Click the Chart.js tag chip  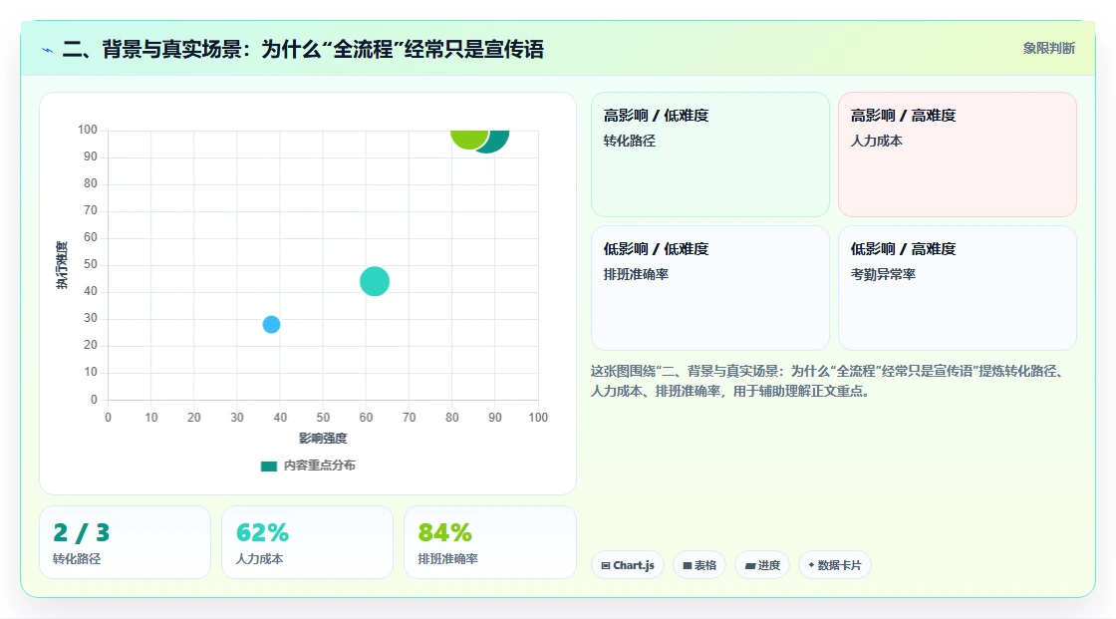(x=628, y=565)
